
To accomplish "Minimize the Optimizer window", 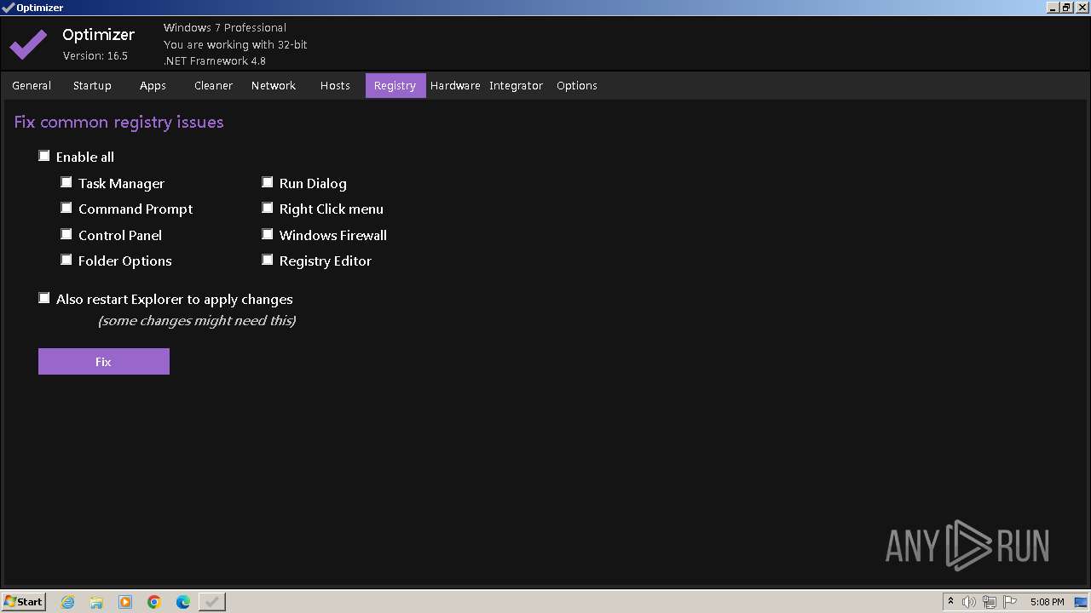I will point(1053,7).
